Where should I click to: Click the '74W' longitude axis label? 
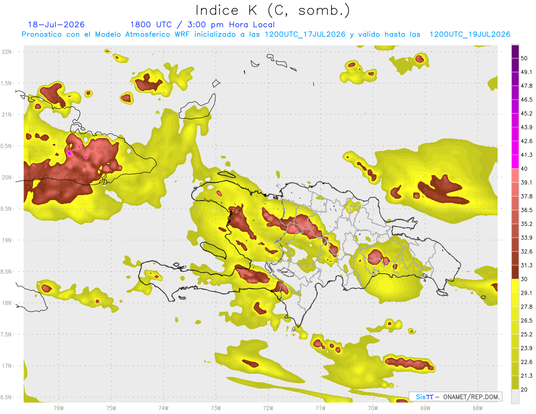[x=163, y=408]
